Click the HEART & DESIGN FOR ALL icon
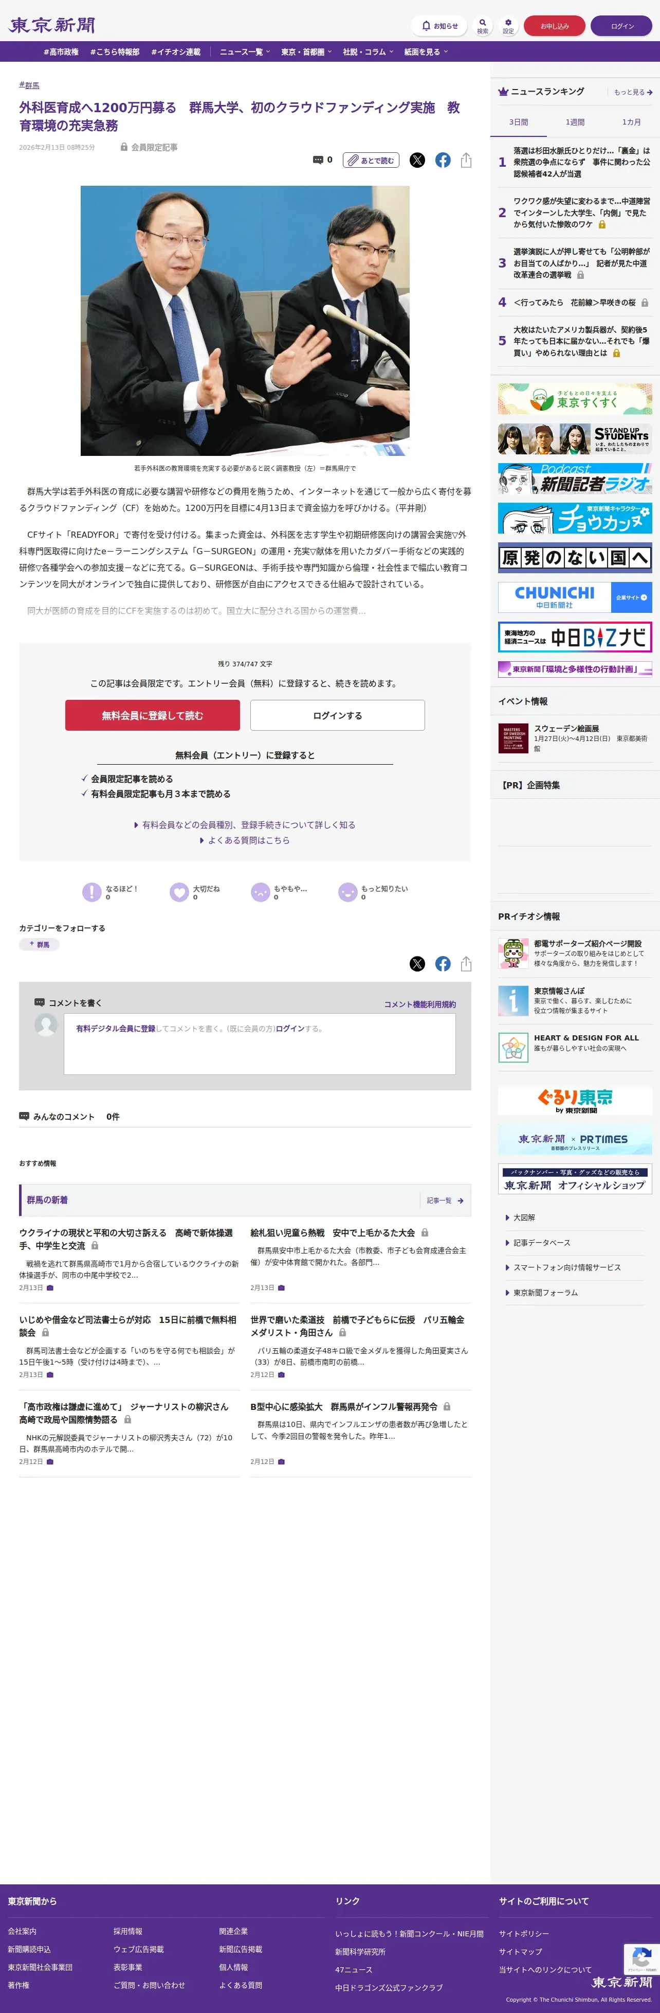Screen dimensions: 660x2013 click(513, 1047)
